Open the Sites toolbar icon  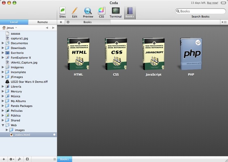pos(62,13)
